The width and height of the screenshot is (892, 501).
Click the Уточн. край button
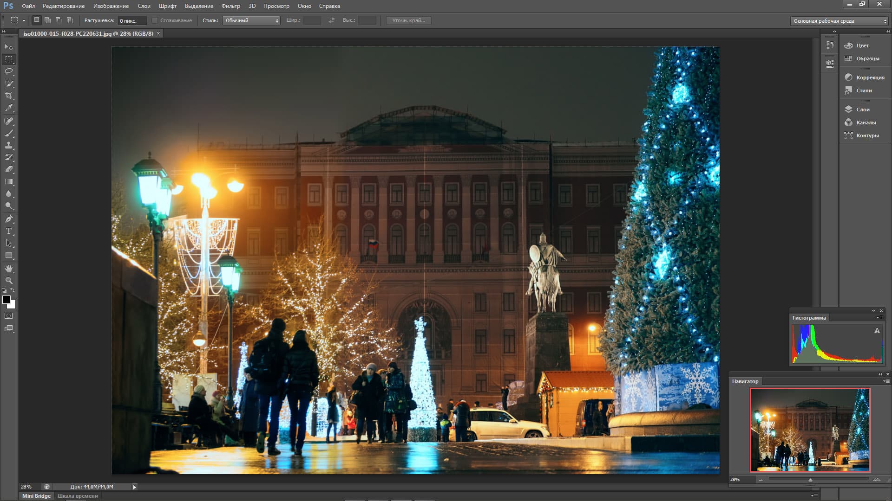click(x=408, y=20)
